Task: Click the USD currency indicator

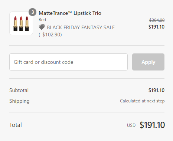Action: (131, 125)
